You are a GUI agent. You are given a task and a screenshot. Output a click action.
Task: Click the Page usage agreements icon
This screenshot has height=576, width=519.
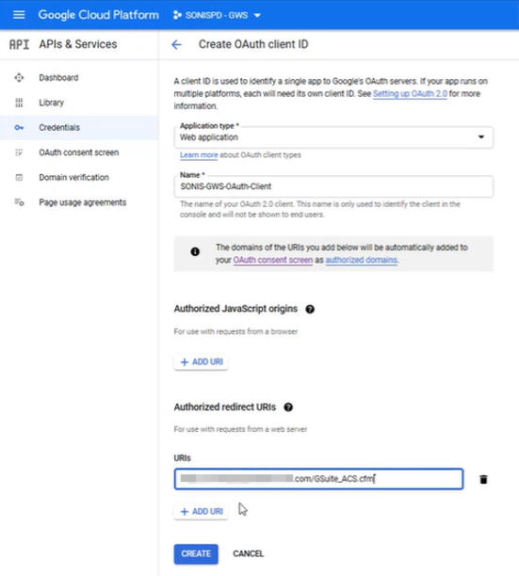(19, 202)
